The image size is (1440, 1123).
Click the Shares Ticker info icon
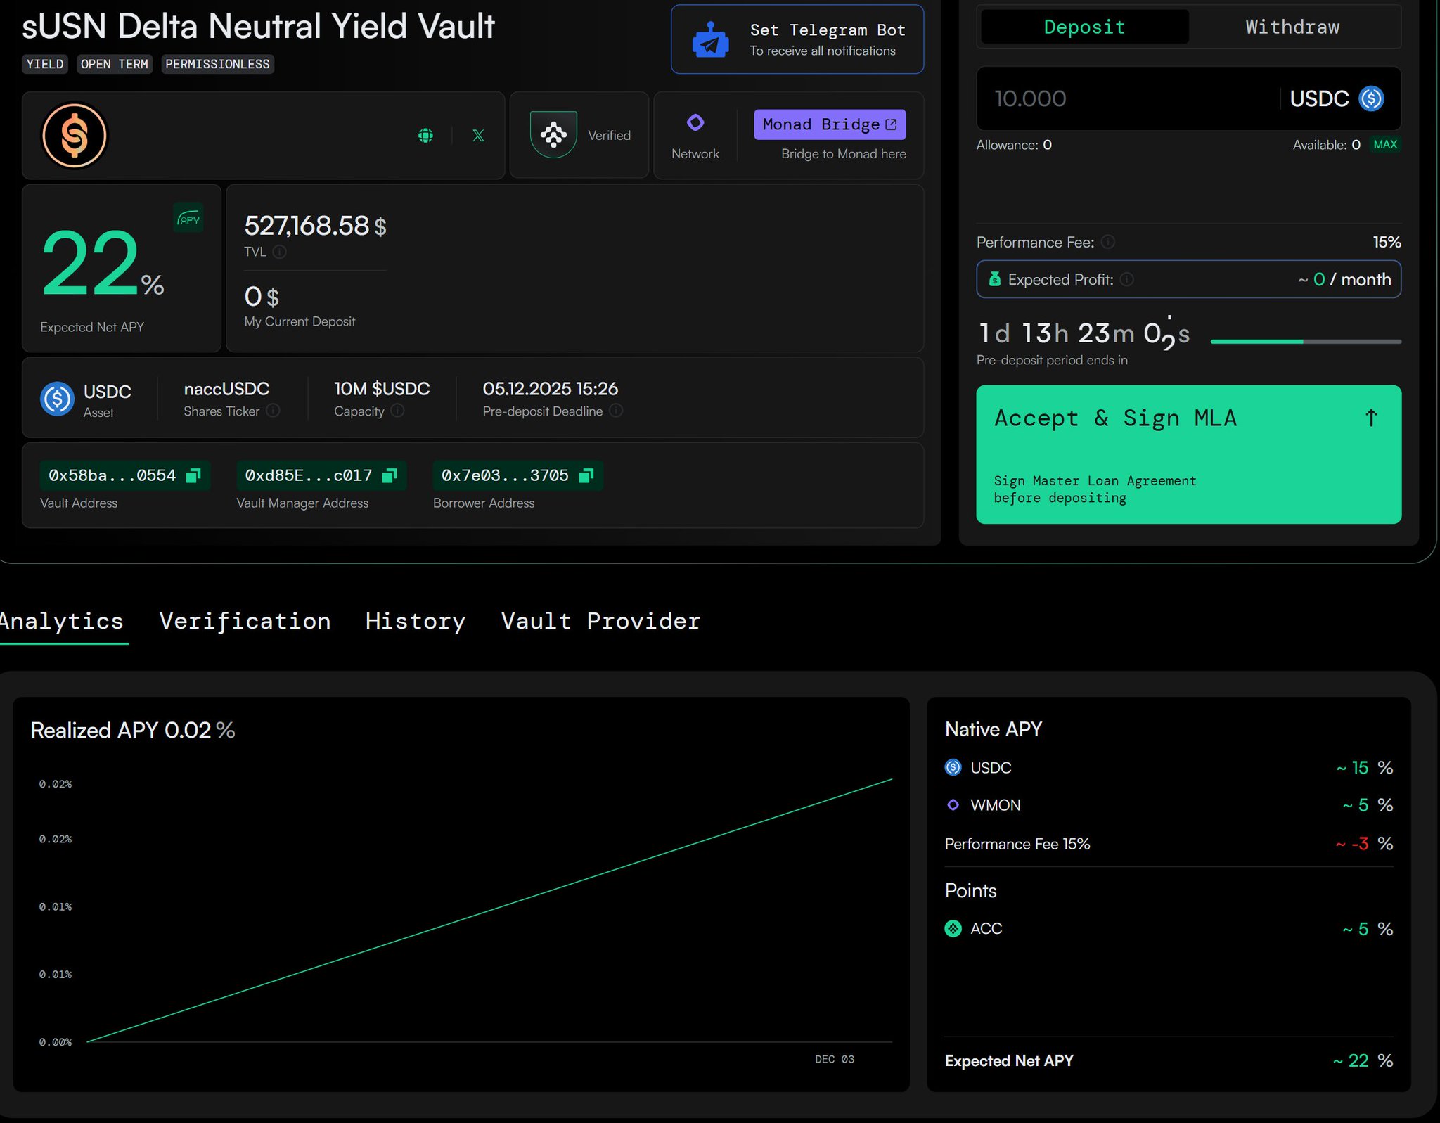click(273, 411)
